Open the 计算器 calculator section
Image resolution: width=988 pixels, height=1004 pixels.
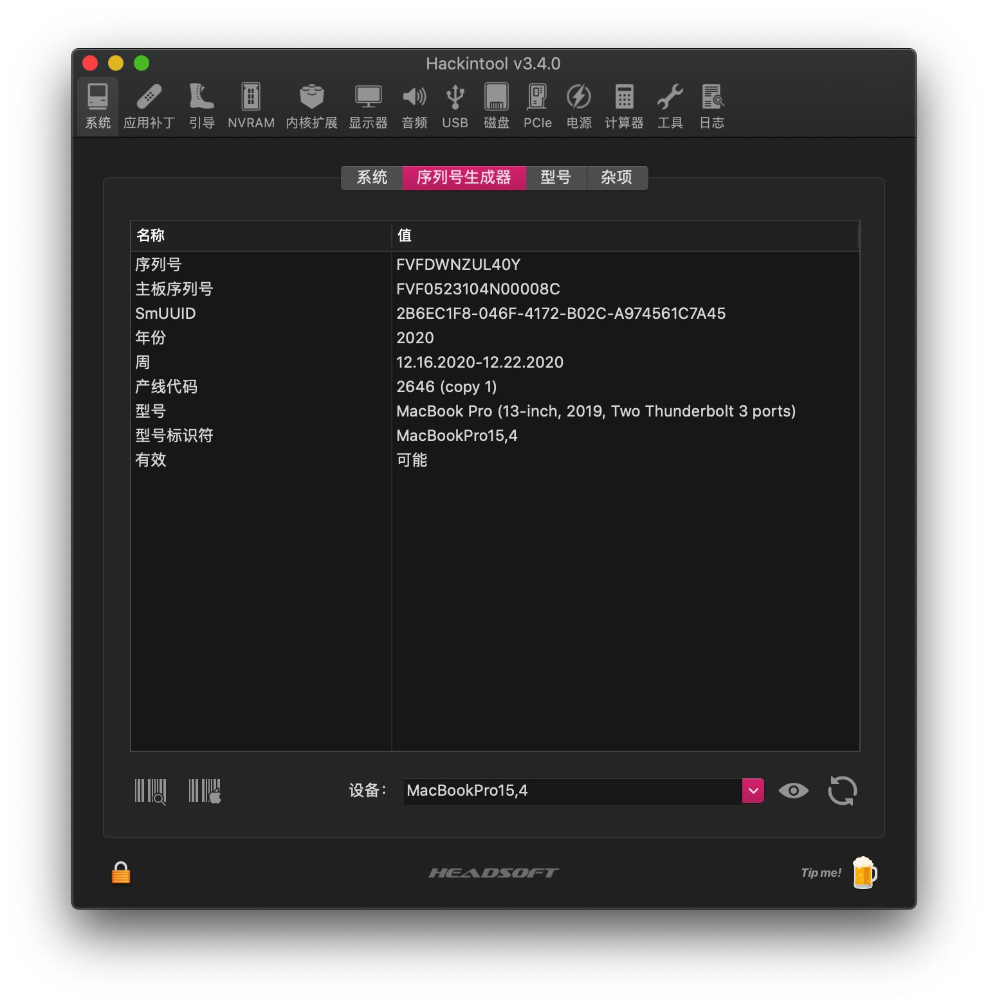click(625, 107)
